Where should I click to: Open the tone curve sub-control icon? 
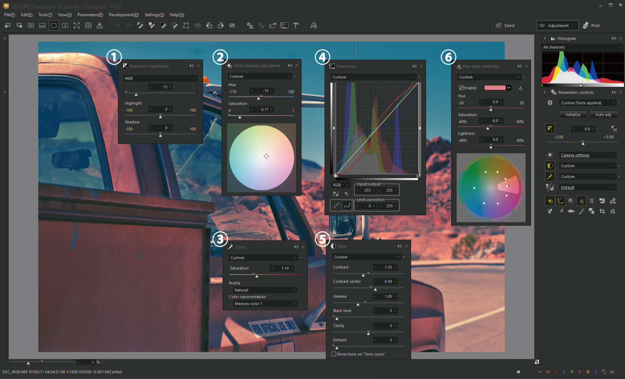(560, 201)
